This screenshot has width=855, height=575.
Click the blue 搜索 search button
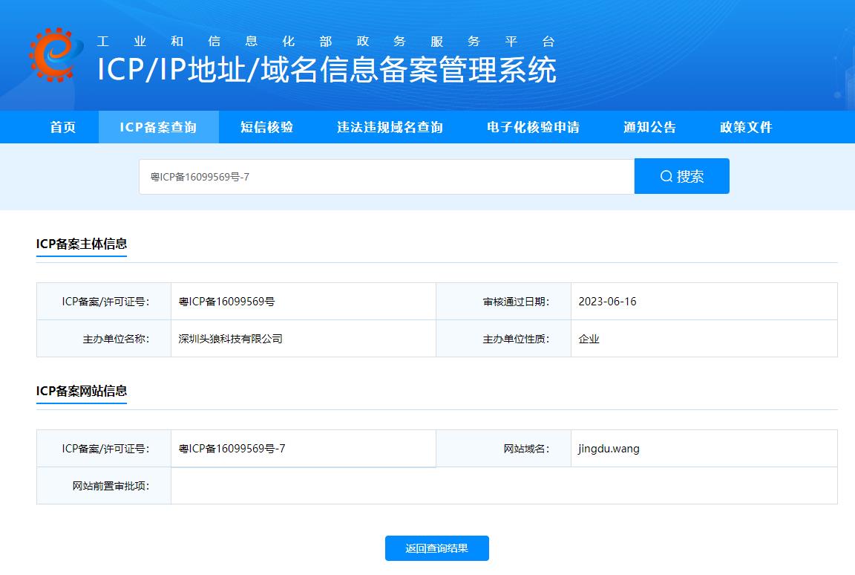point(681,176)
